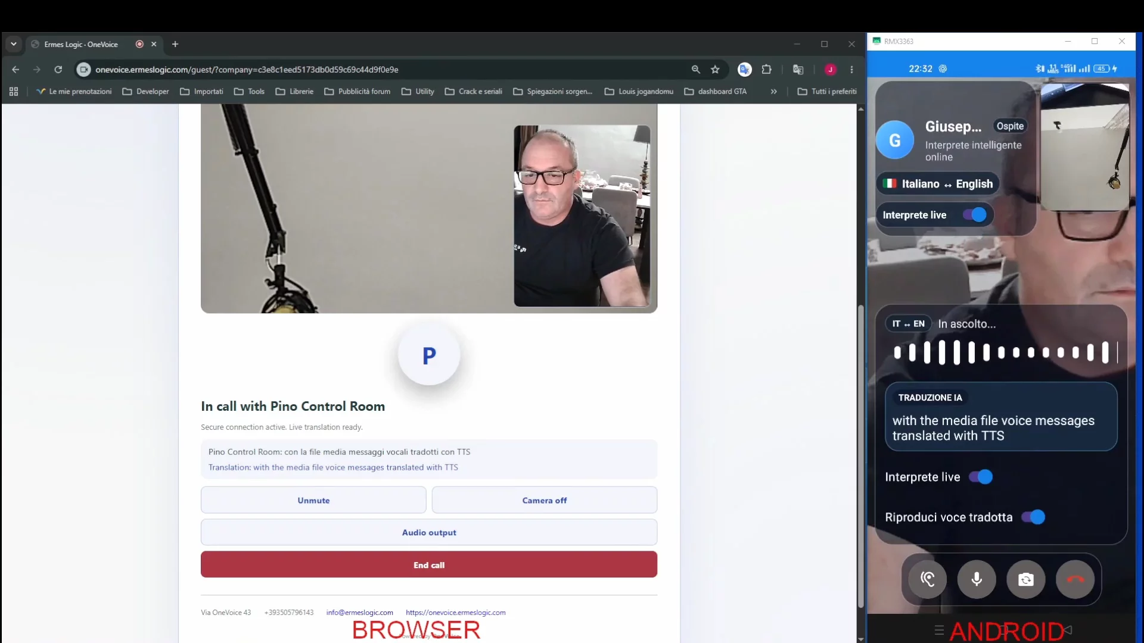The height and width of the screenshot is (643, 1144).
Task: Open Le mie prenotazioni bookmark
Action: pyautogui.click(x=74, y=92)
